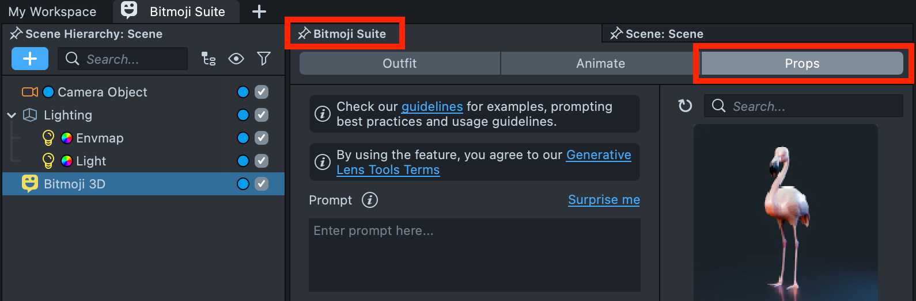Click the Camera Object camera icon
This screenshot has width=916, height=301.
[29, 92]
